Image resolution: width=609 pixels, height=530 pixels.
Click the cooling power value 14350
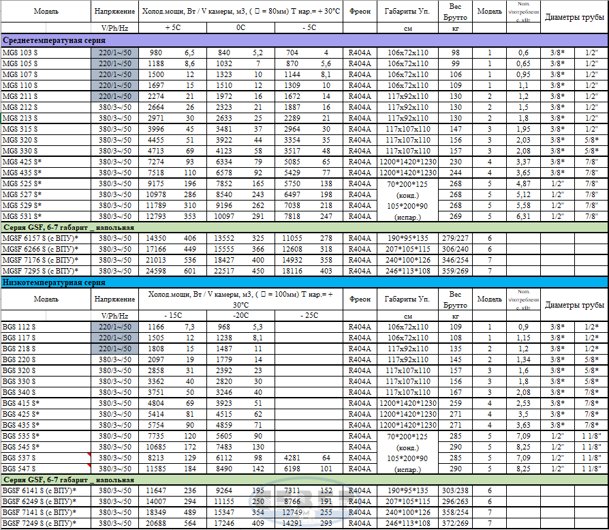tap(156, 238)
